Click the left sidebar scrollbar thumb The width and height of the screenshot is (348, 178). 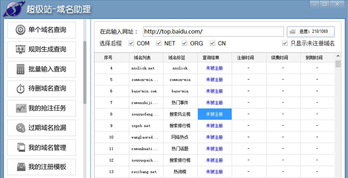tap(85, 72)
